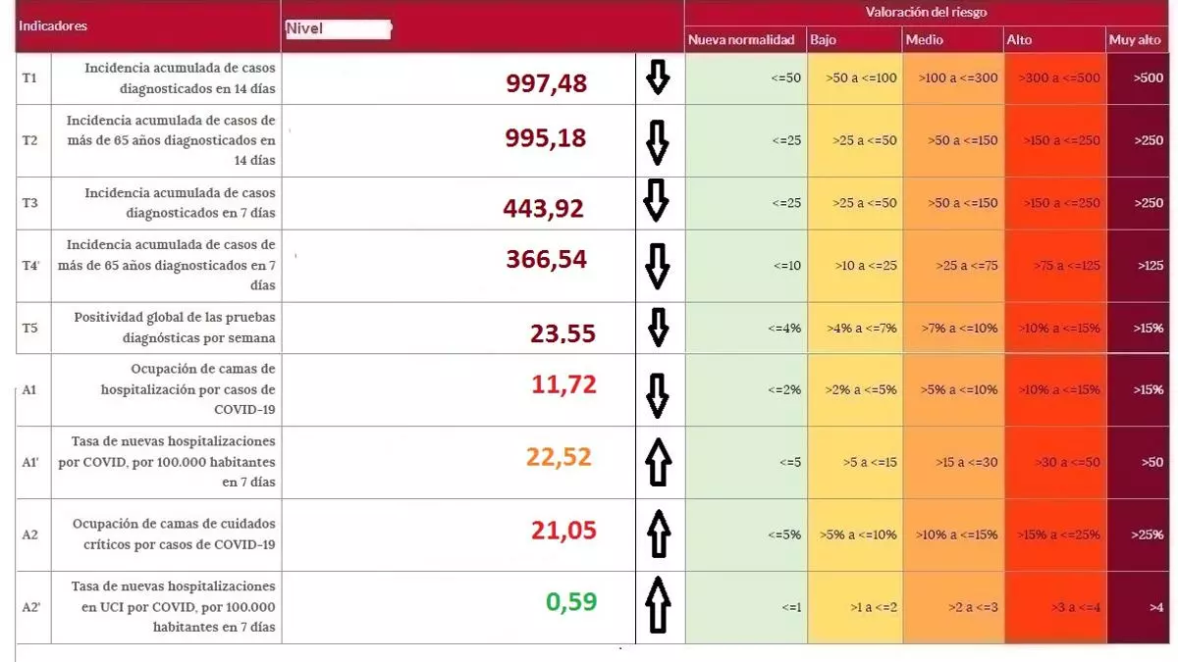This screenshot has width=1178, height=662.
Task: Click the orange value 22,52
Action: pyautogui.click(x=559, y=456)
